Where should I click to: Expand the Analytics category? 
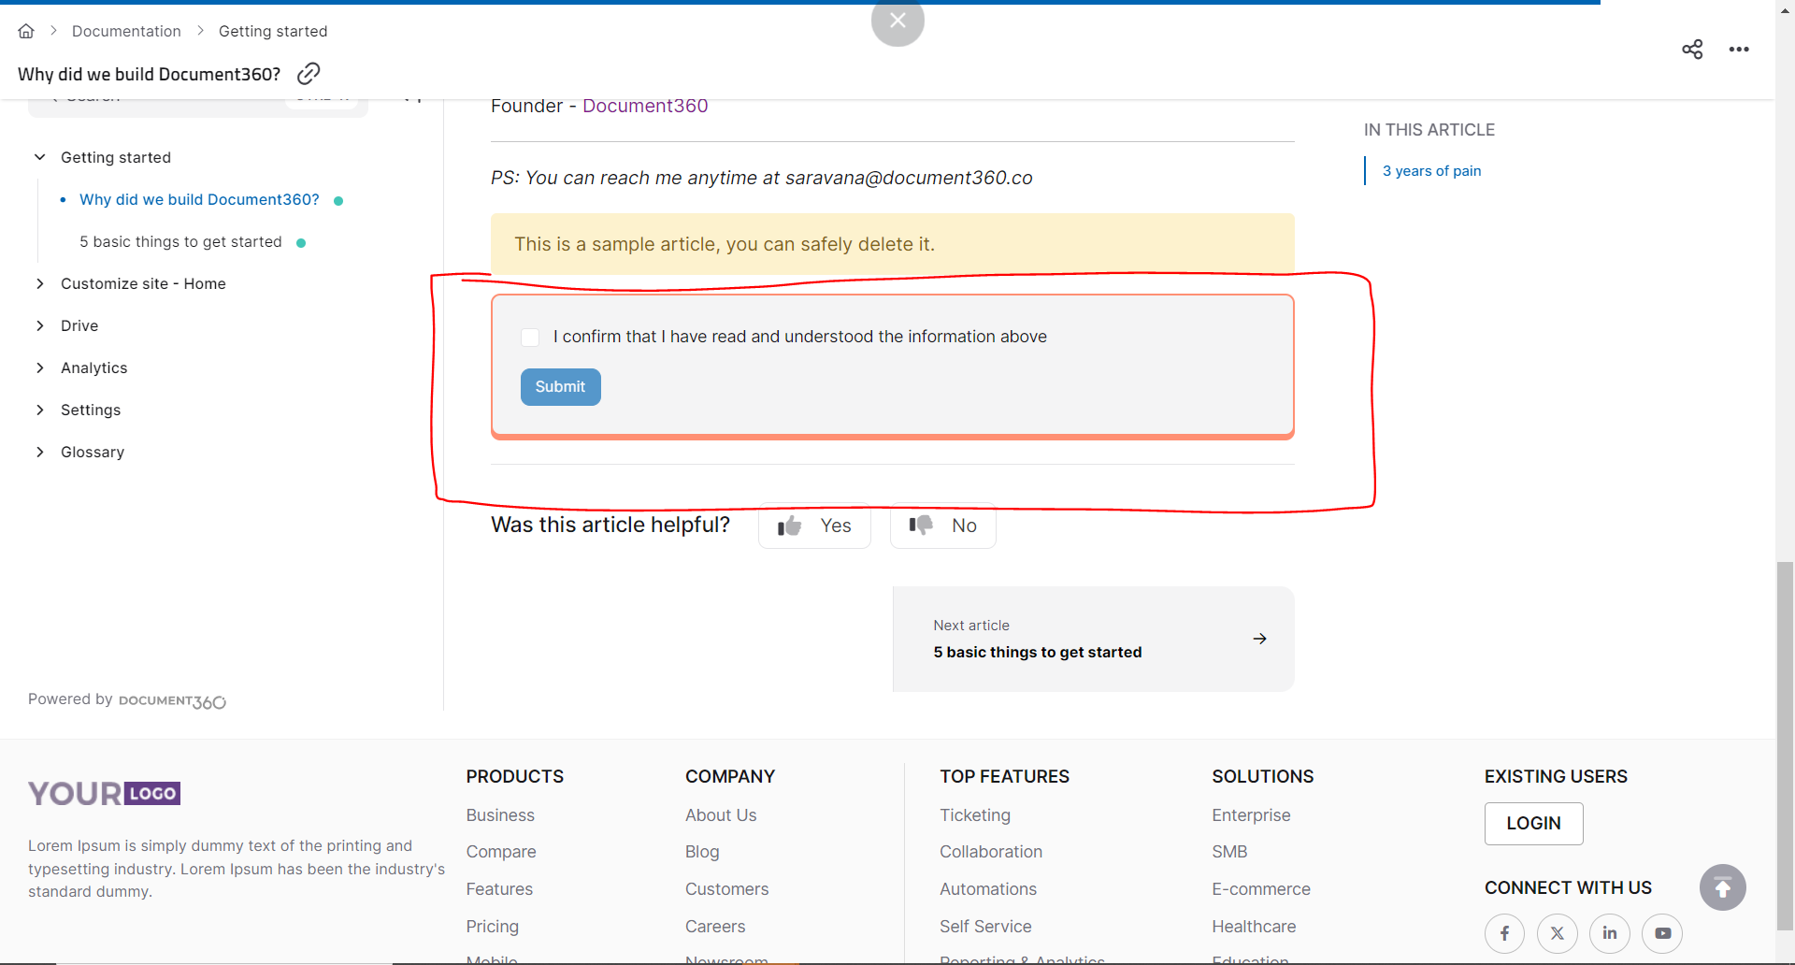[x=39, y=367]
